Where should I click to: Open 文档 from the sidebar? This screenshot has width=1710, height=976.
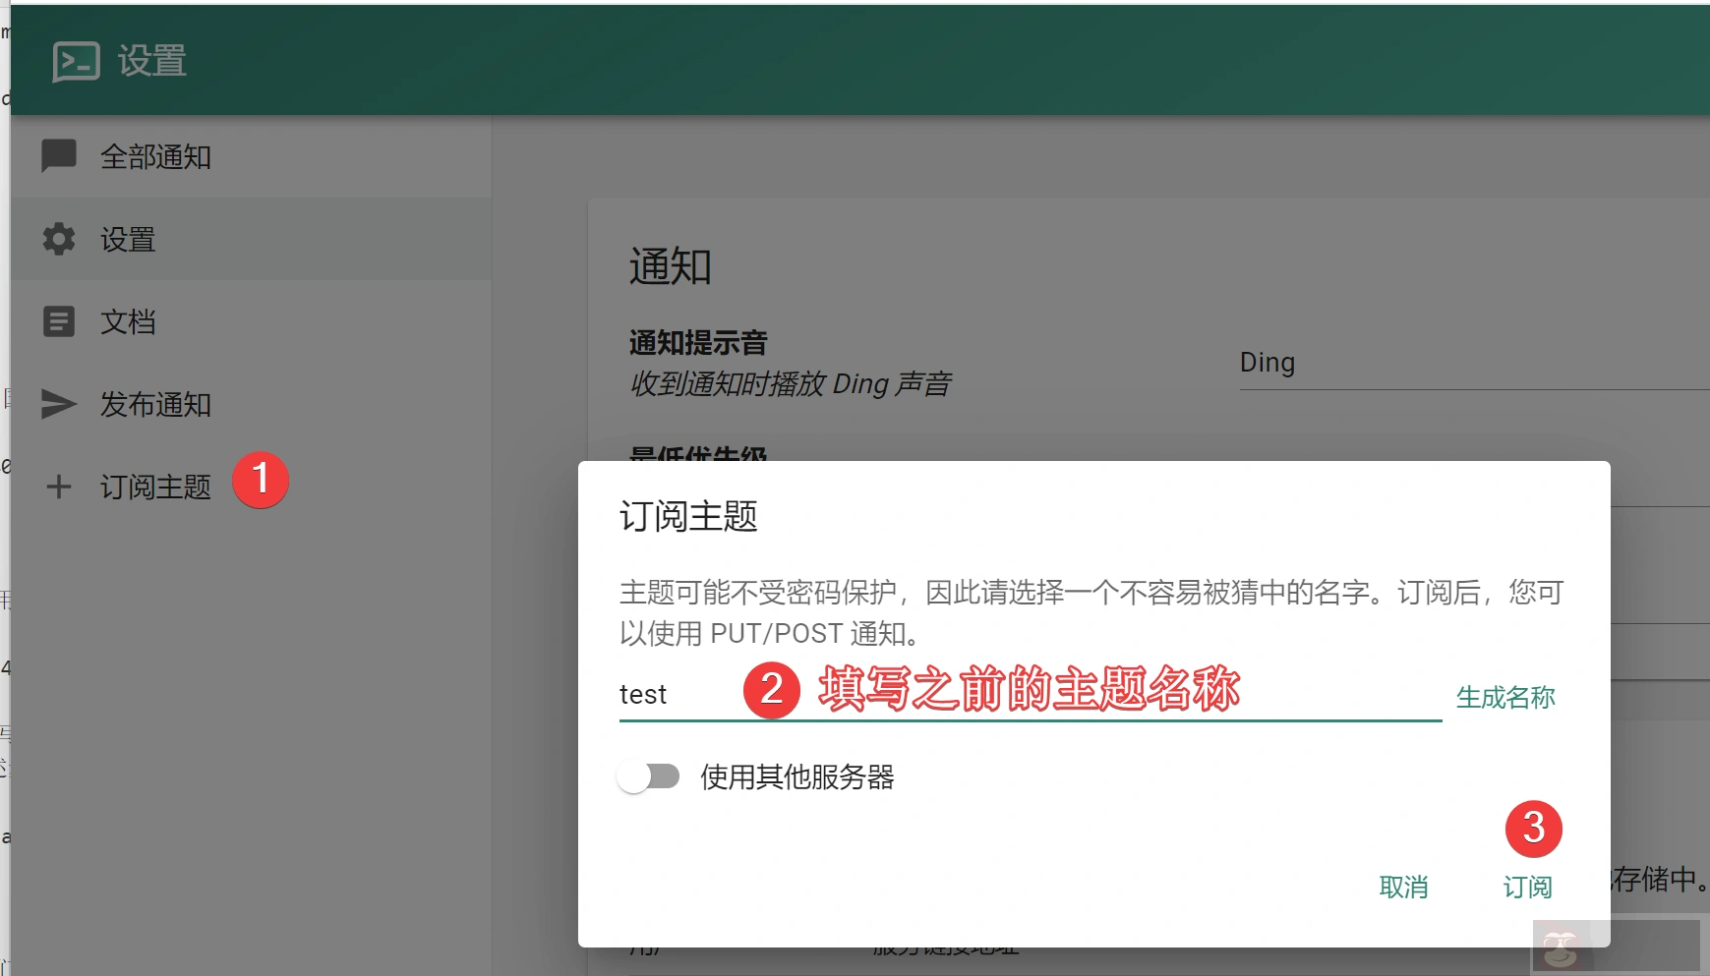point(128,322)
